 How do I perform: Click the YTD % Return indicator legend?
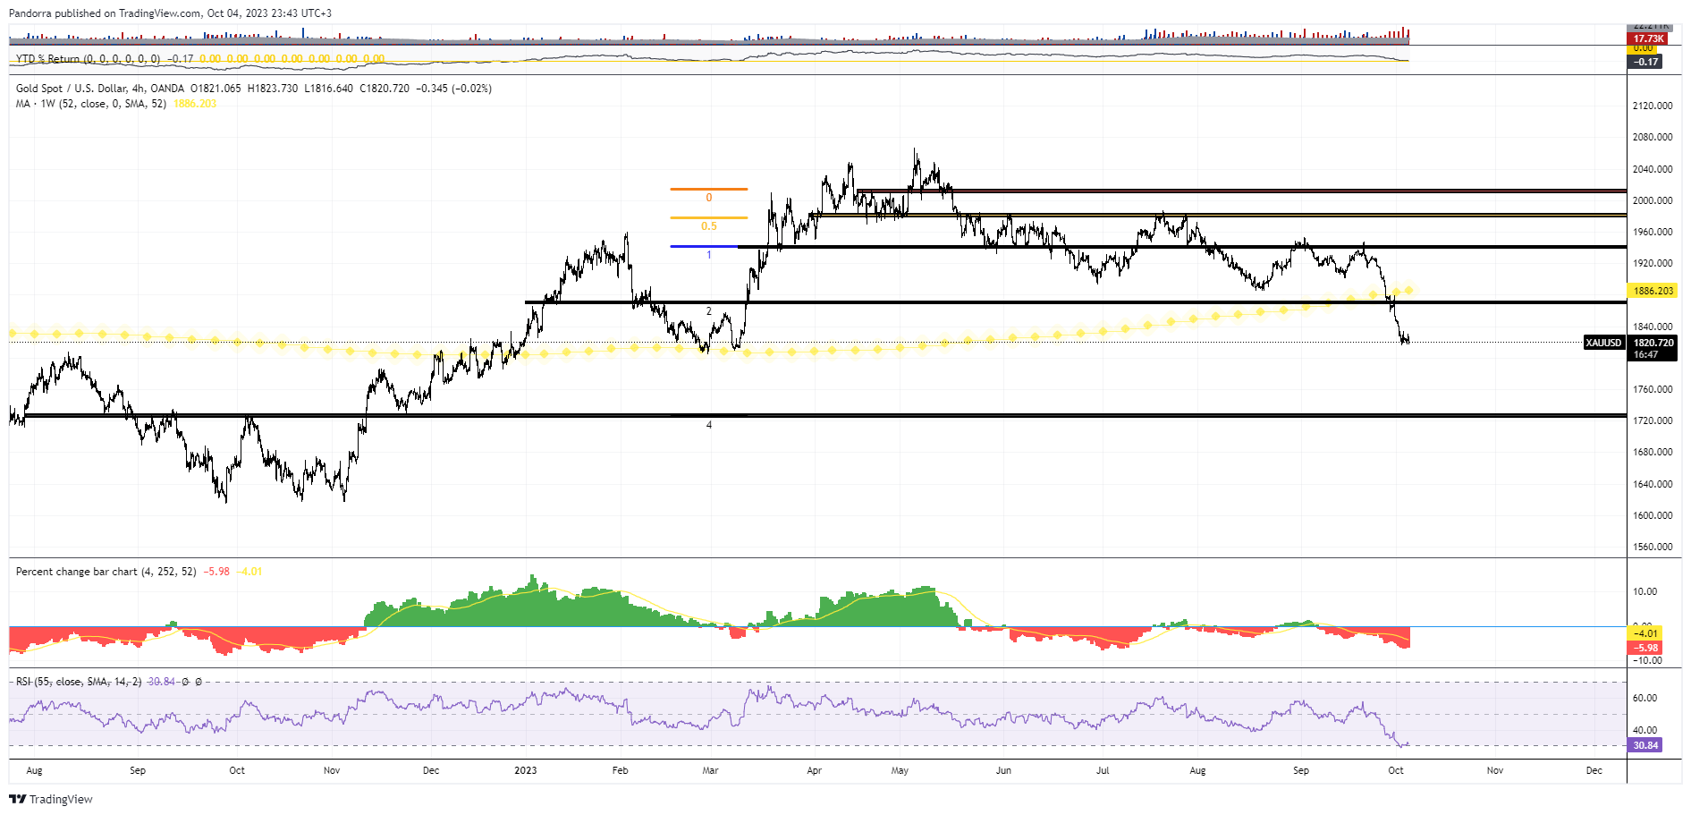point(88,59)
